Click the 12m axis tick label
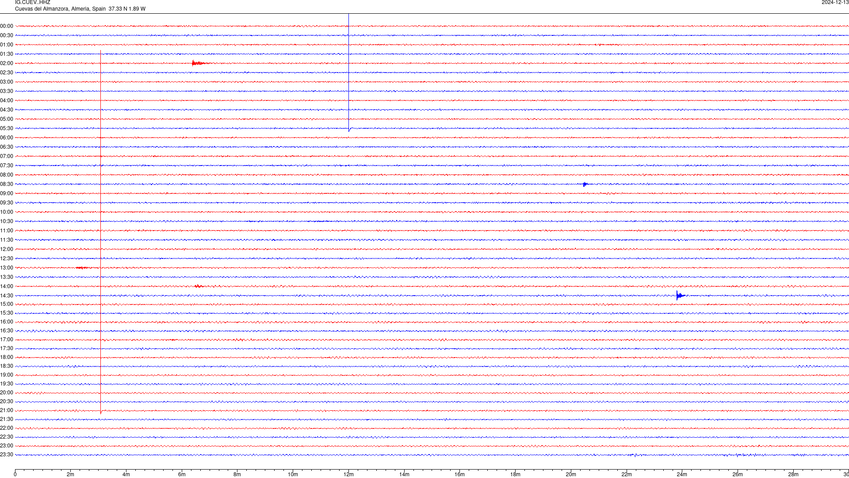The width and height of the screenshot is (849, 478). [x=348, y=474]
